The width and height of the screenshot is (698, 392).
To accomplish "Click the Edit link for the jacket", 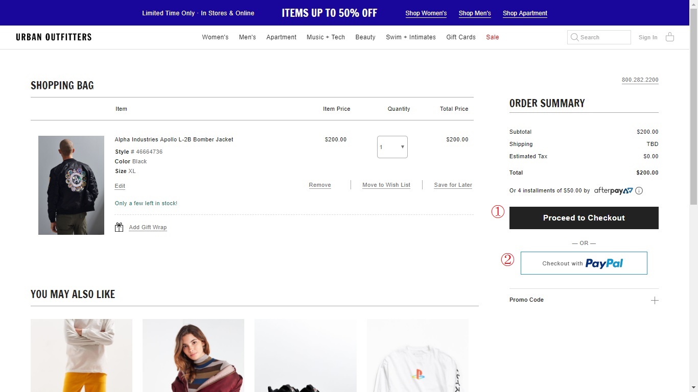I will click(120, 186).
